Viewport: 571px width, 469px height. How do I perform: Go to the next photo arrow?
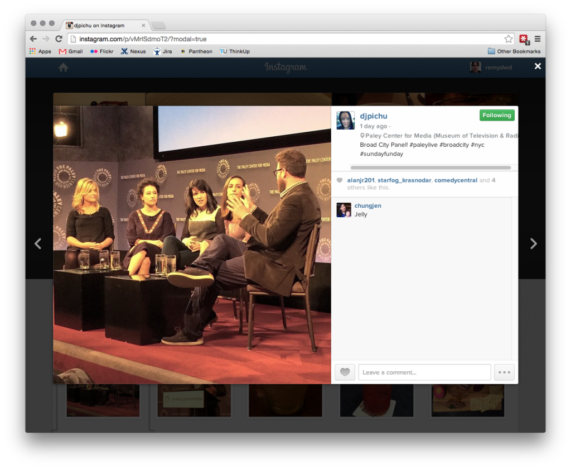pos(533,243)
